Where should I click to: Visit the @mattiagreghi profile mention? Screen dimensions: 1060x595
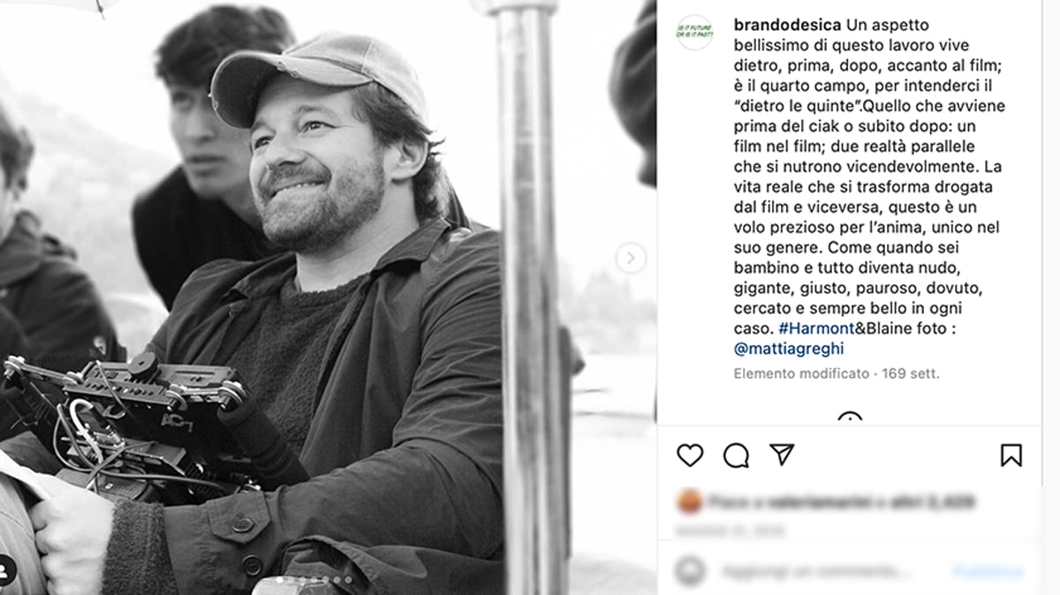pos(789,349)
